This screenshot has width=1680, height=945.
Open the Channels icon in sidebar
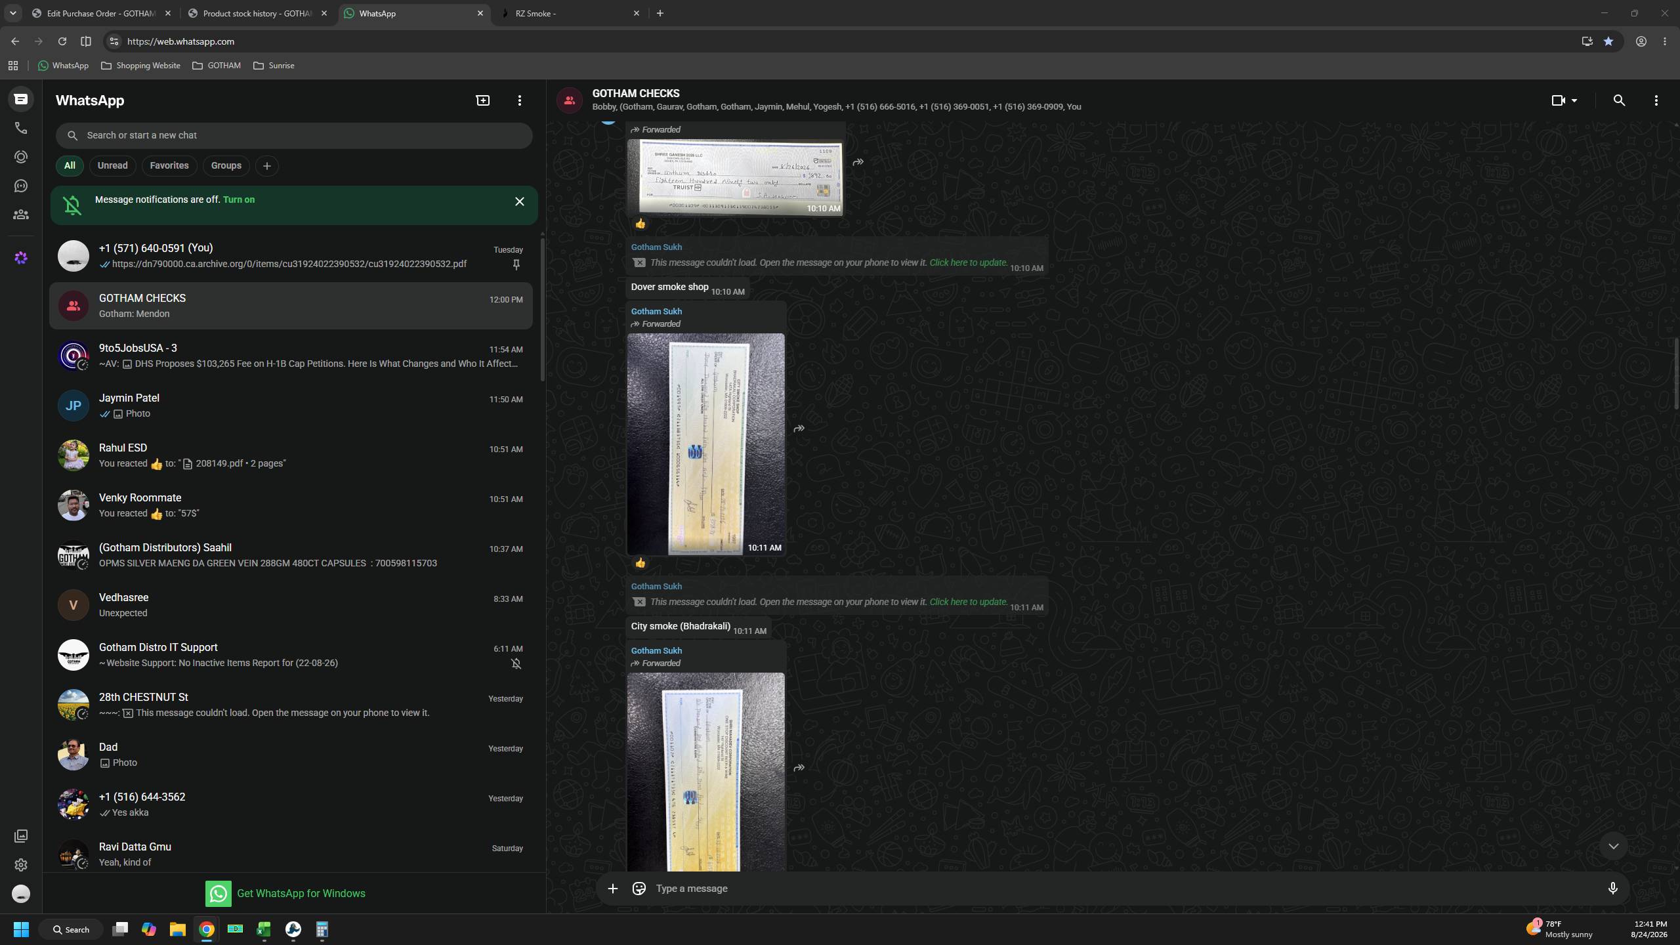[x=21, y=186]
